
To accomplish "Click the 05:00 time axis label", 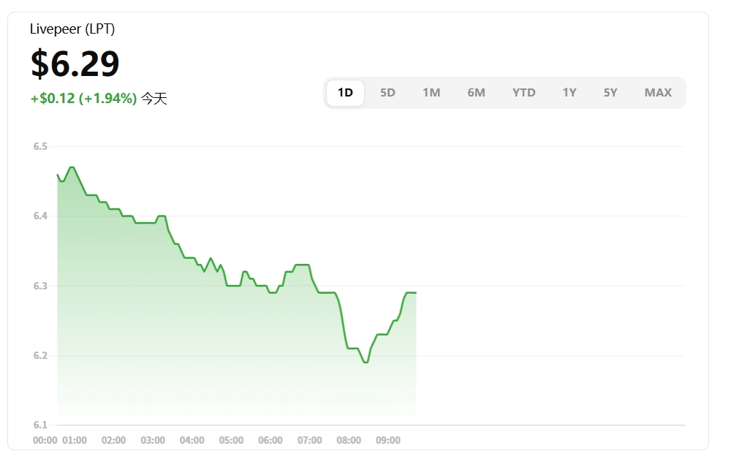I will (x=231, y=441).
